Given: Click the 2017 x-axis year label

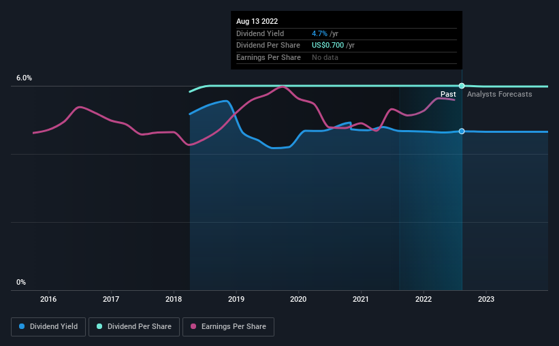Looking at the screenshot, I should click(111, 299).
